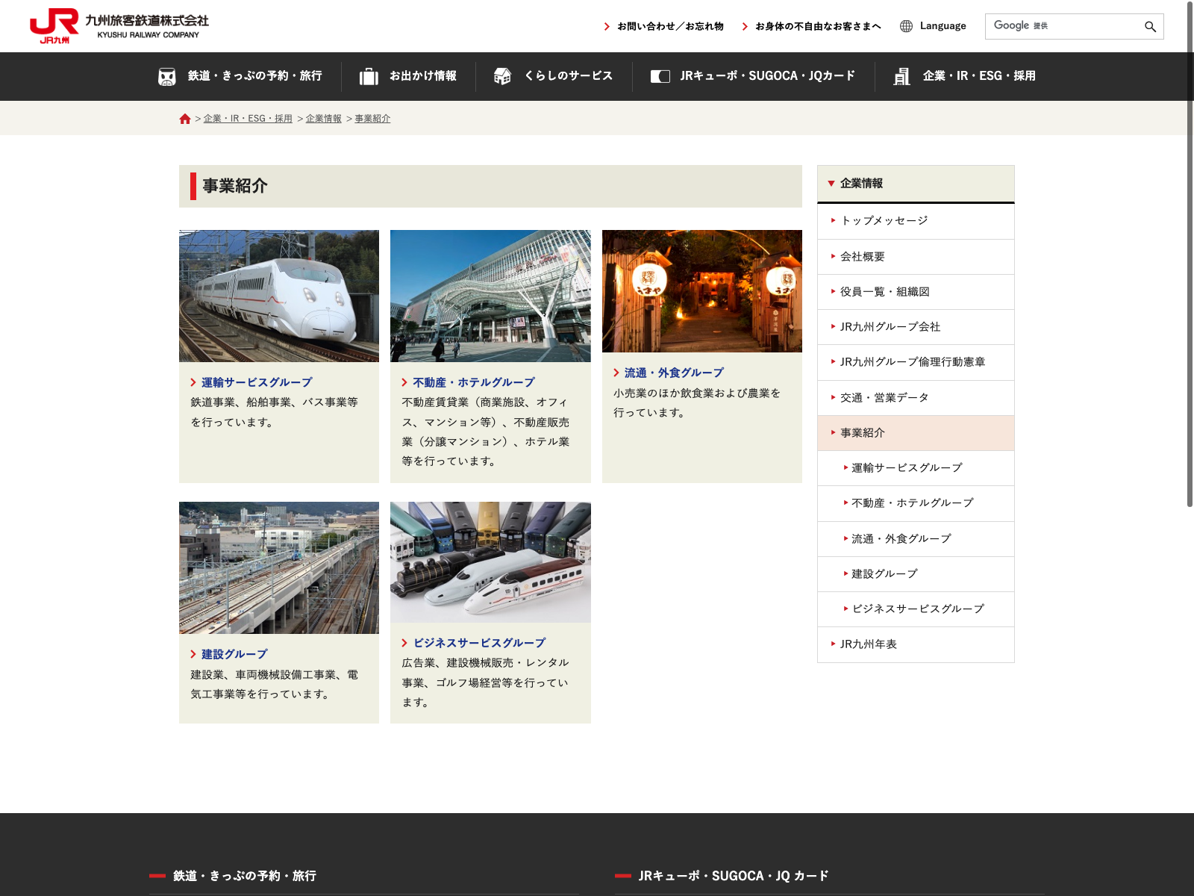
Task: Click the house くらしのサービス icon
Action: tap(502, 76)
